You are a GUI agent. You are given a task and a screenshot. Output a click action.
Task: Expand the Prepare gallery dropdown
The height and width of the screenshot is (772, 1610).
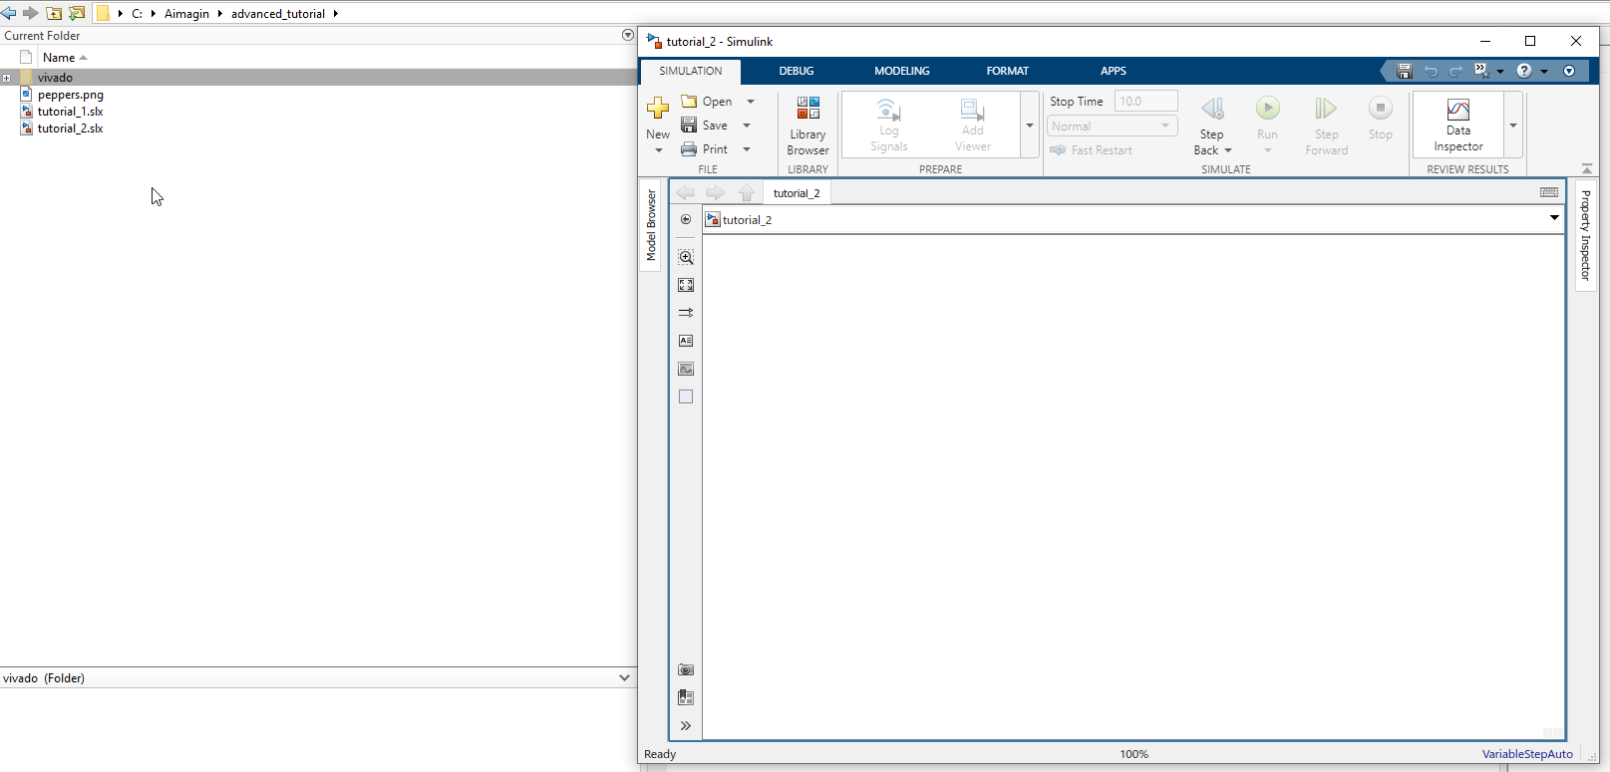(1030, 126)
